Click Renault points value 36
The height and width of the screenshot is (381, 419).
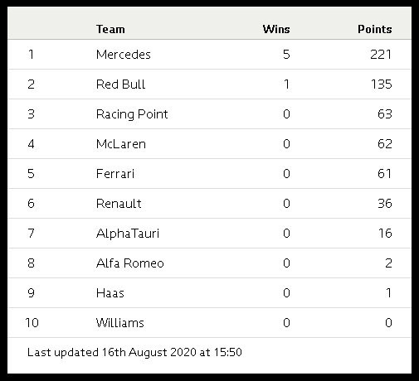tap(385, 204)
